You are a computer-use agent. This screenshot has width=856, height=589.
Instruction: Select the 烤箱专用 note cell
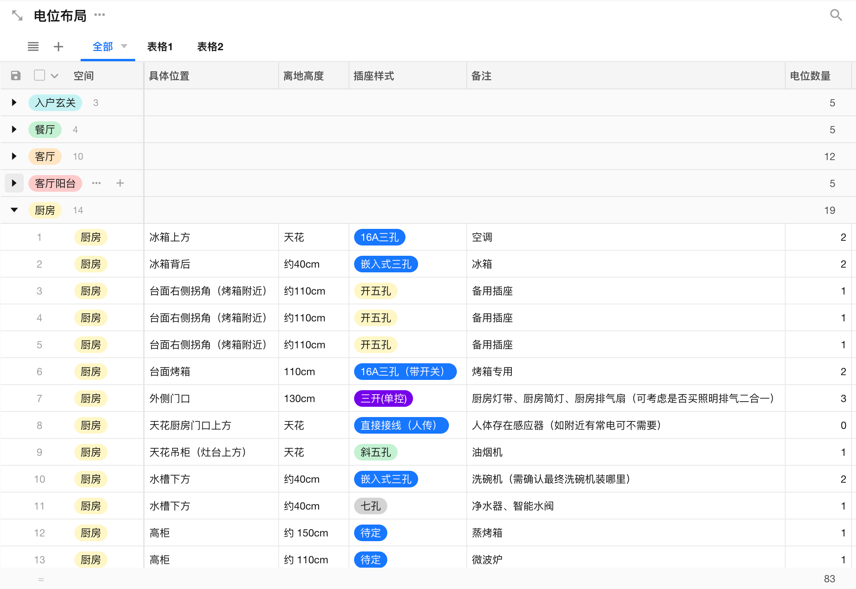click(x=626, y=372)
